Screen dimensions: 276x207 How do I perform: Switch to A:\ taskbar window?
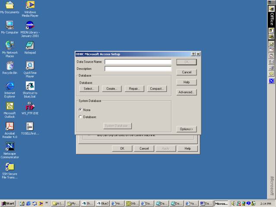tap(58, 204)
